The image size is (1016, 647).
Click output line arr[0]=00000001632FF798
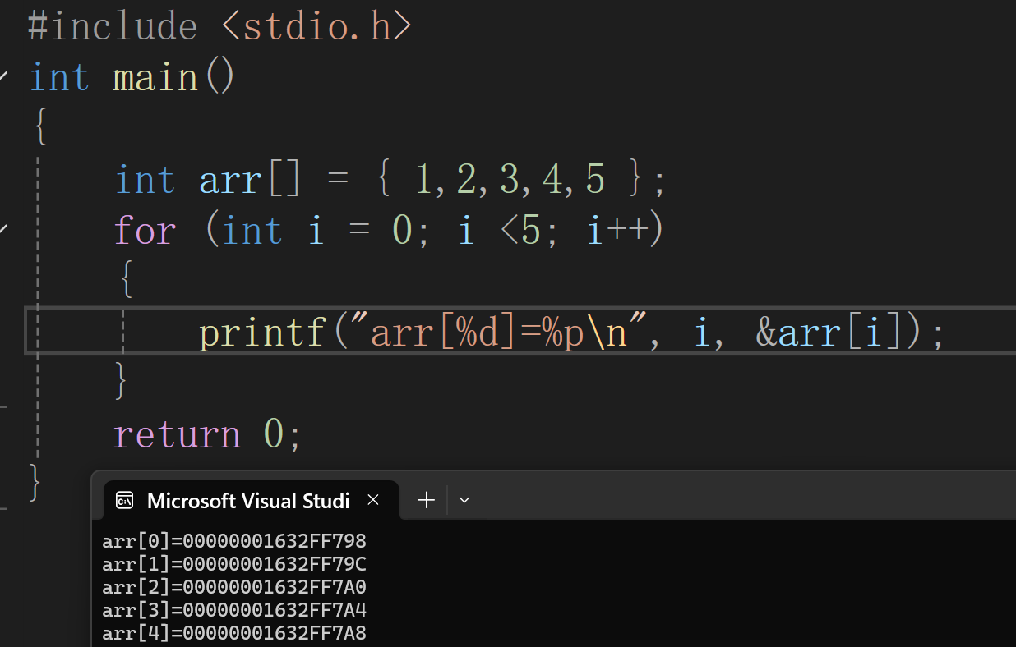pyautogui.click(x=234, y=541)
